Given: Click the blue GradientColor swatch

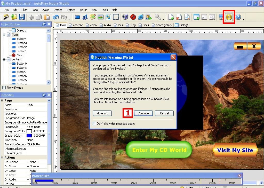Looking at the screenshot, I should pyautogui.click(x=29, y=136).
